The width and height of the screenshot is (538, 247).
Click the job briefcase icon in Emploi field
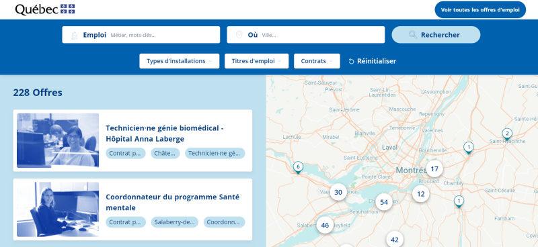tap(75, 35)
